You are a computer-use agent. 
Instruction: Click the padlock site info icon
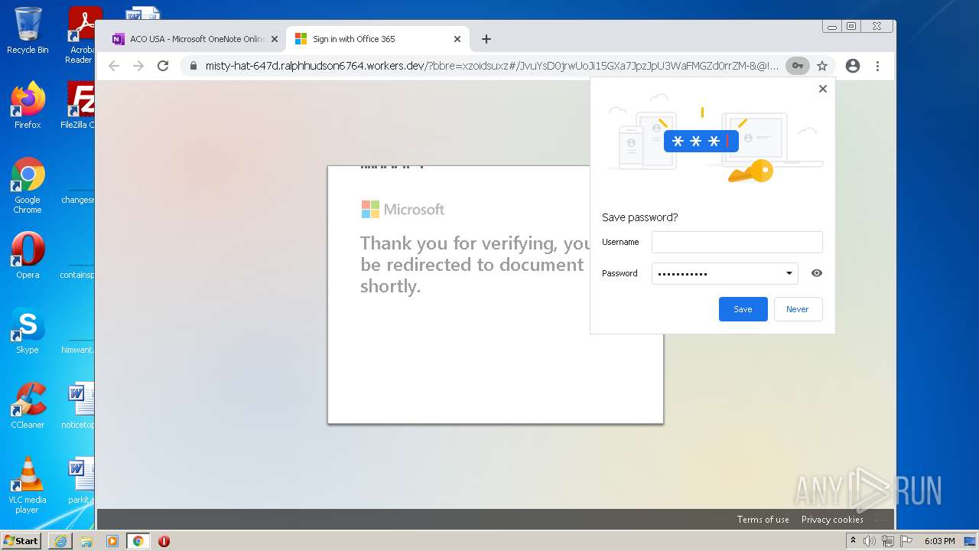(194, 66)
